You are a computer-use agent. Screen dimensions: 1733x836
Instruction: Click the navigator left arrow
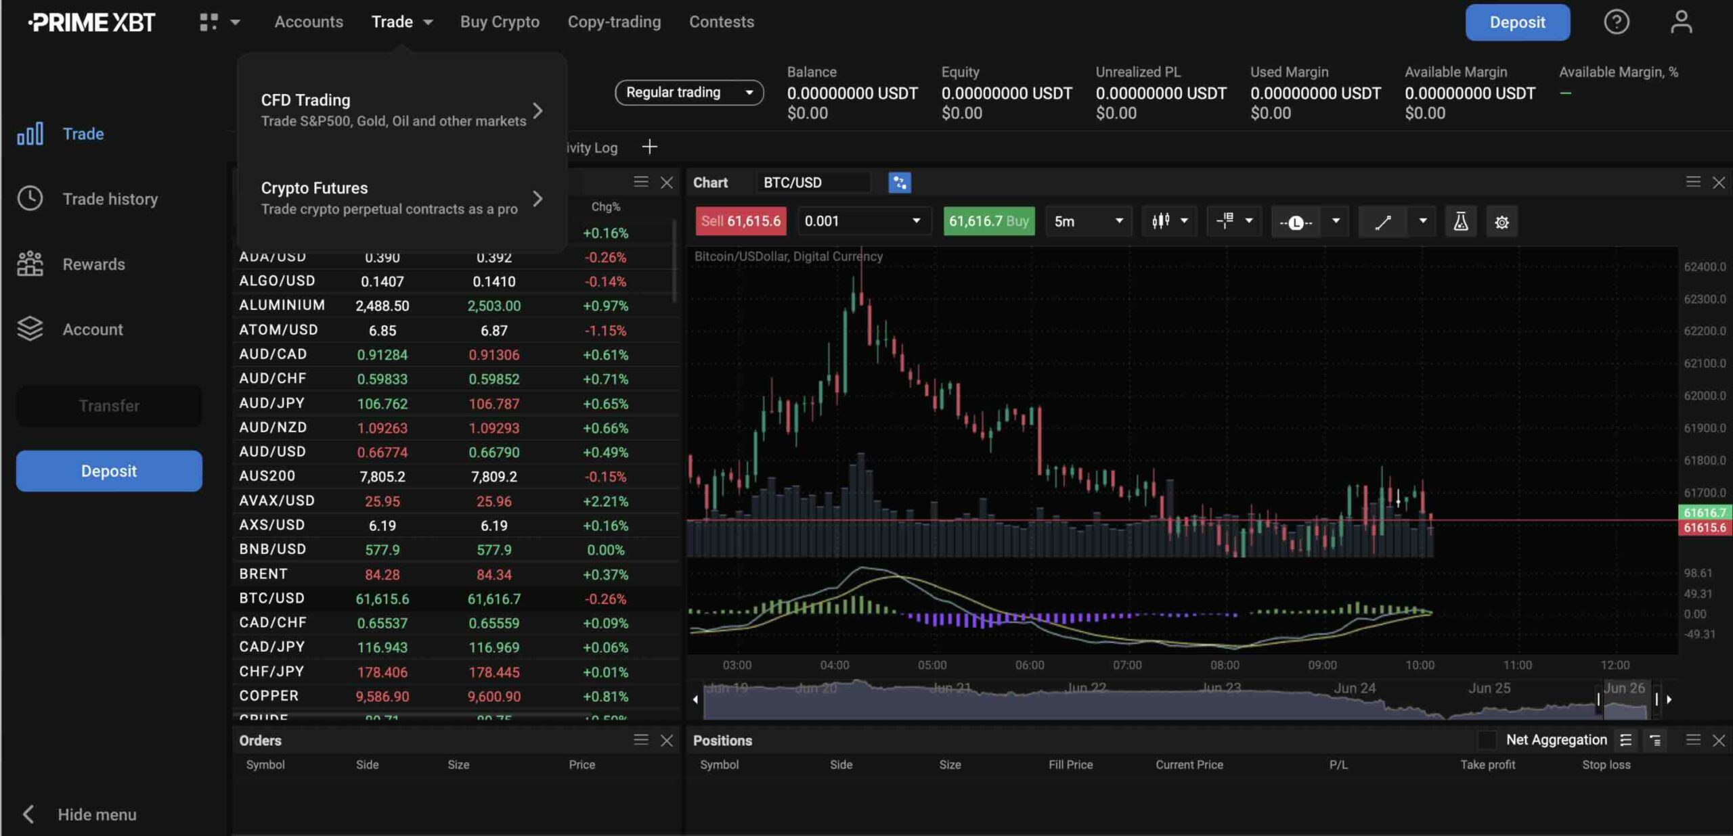695,699
